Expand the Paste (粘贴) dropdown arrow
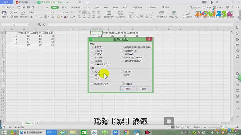This screenshot has width=241, height=135. 7,17
